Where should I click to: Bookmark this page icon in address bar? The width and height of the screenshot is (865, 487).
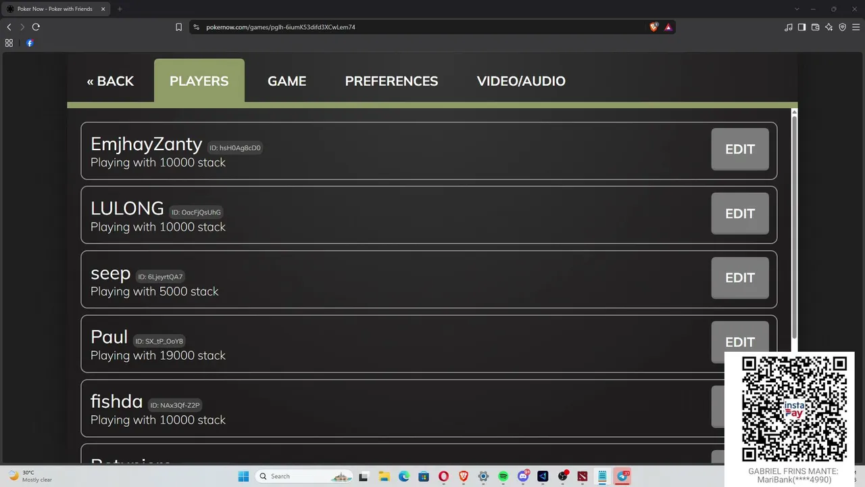178,27
